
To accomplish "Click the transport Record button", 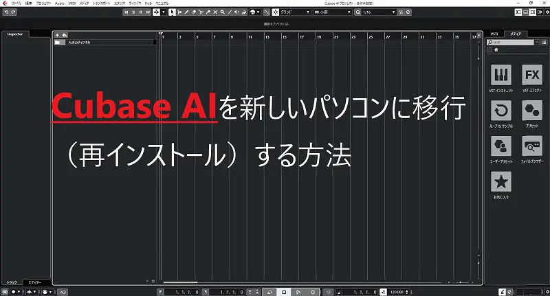I will point(313,292).
